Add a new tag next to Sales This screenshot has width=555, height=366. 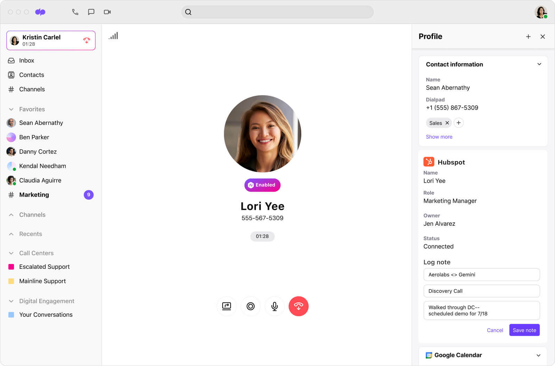[459, 123]
